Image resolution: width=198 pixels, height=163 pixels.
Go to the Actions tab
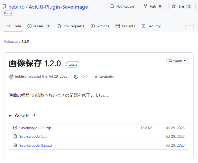100,26
